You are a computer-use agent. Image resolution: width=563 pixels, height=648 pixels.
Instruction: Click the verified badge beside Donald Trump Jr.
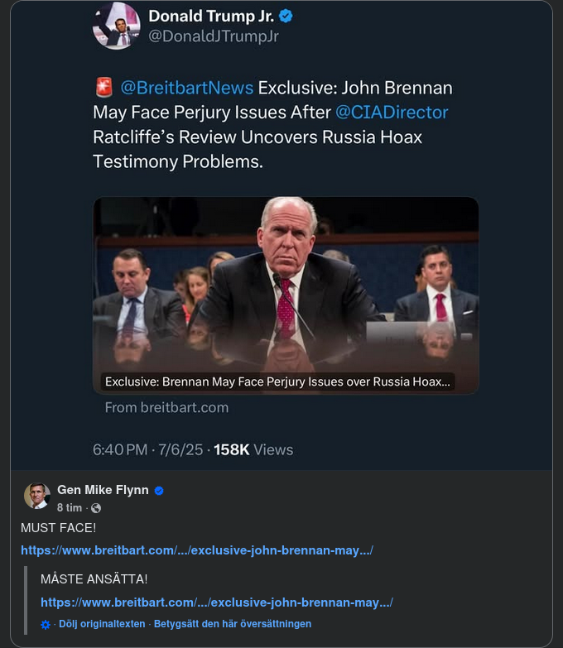pos(286,17)
